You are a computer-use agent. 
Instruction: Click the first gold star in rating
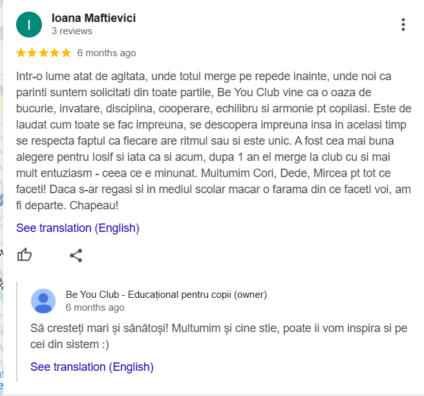pos(21,53)
